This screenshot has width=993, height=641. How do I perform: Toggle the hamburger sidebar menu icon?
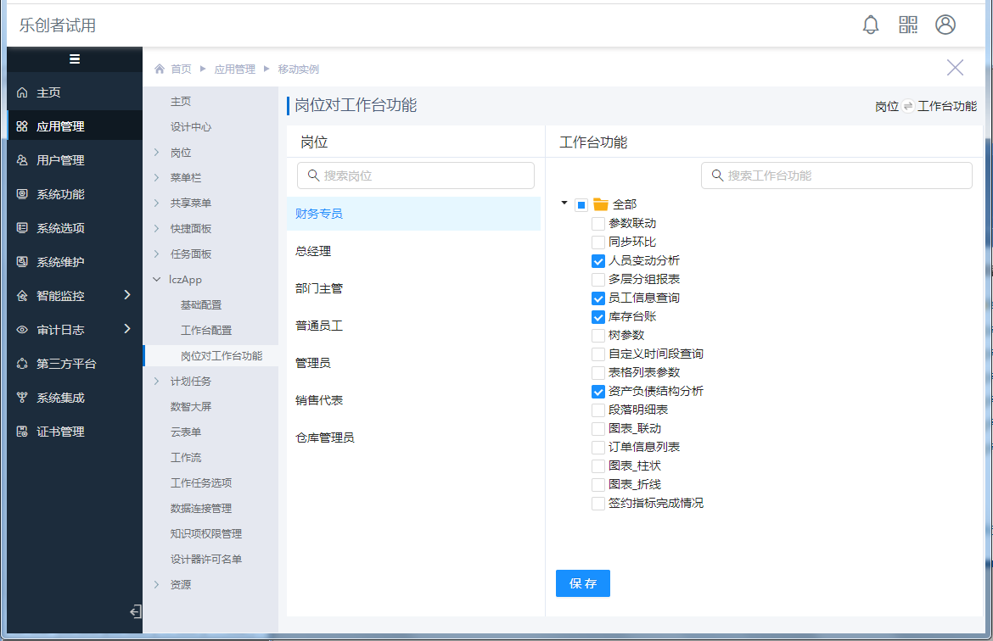(x=75, y=59)
